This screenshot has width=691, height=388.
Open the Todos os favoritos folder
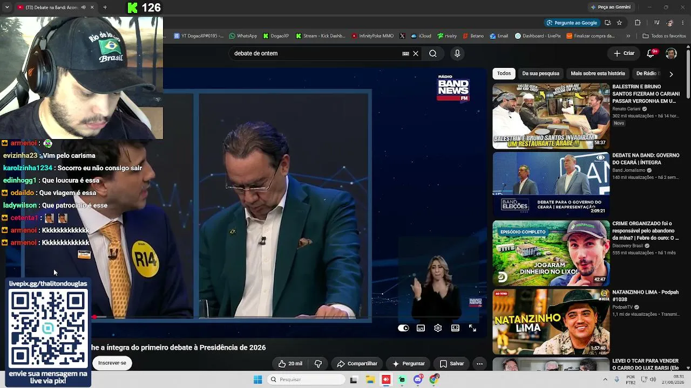pos(664,36)
